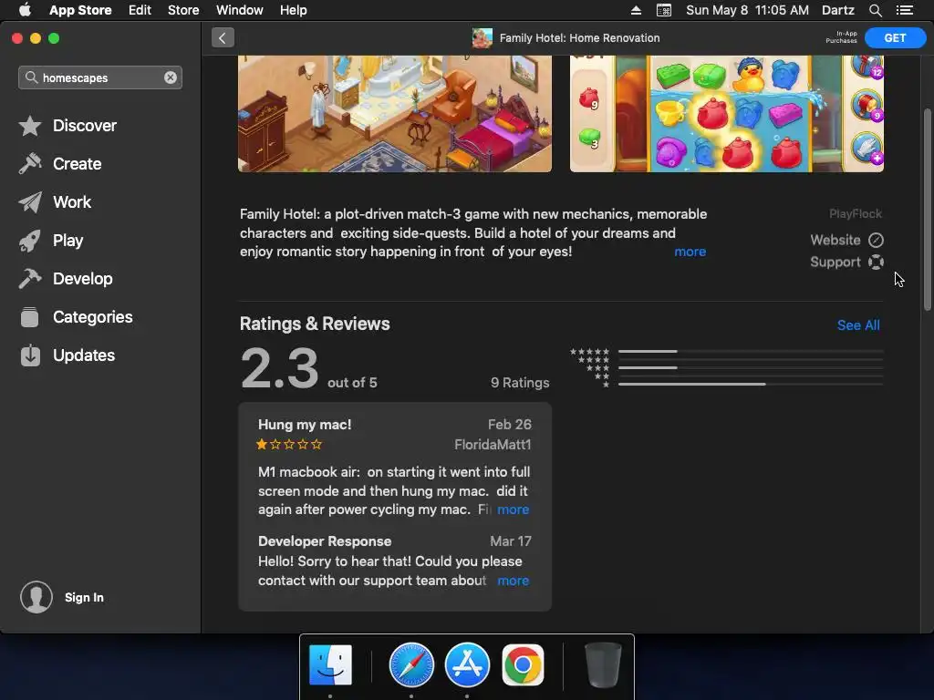934x700 pixels.
Task: See All ratings and reviews
Action: (x=858, y=325)
